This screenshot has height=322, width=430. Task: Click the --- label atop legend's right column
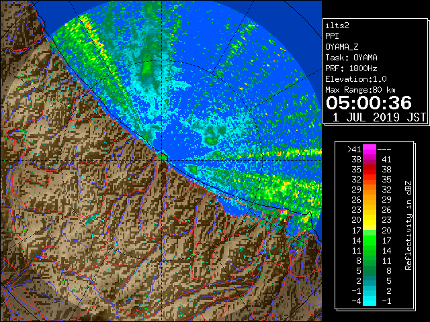click(384, 150)
